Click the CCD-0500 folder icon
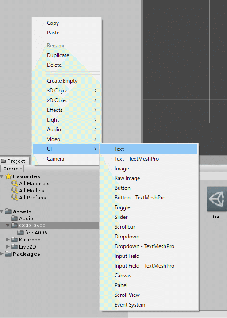Screen dimensions: 227x318 click(14, 225)
